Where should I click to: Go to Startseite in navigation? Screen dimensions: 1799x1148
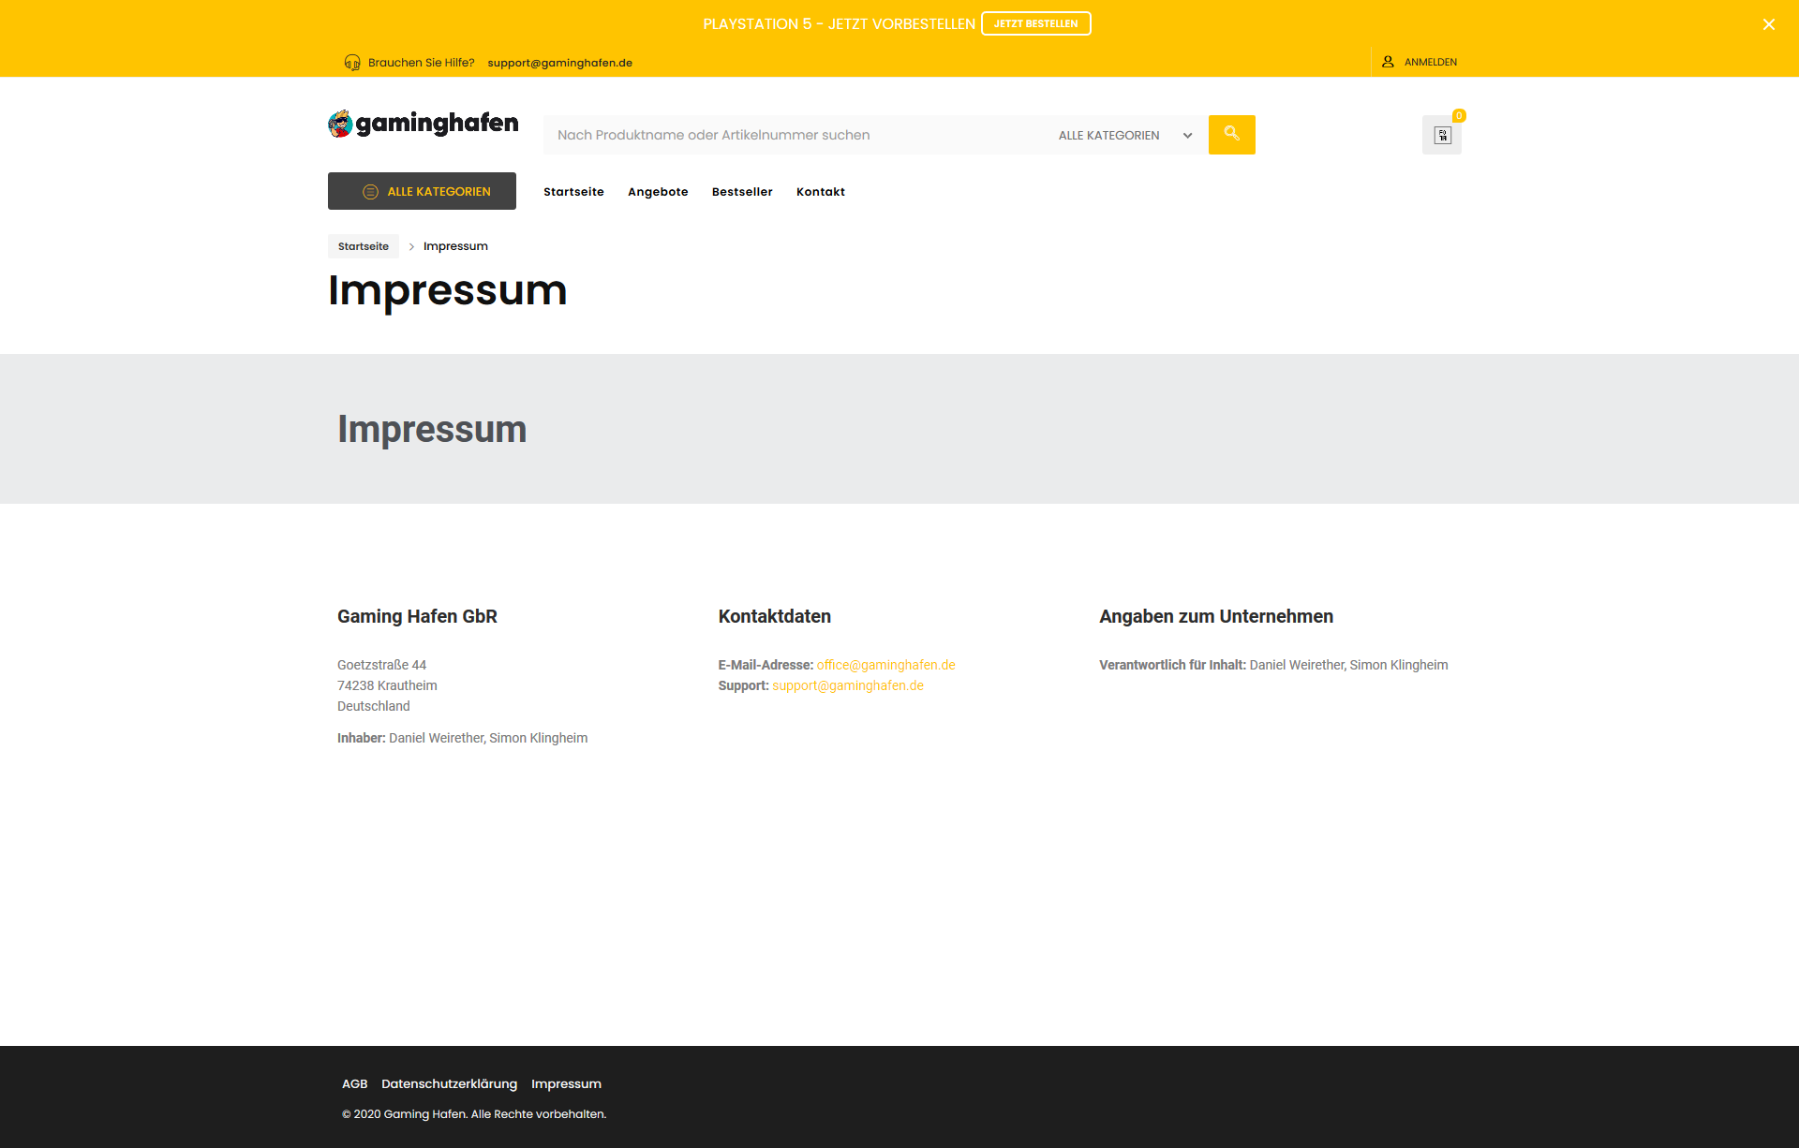(573, 192)
